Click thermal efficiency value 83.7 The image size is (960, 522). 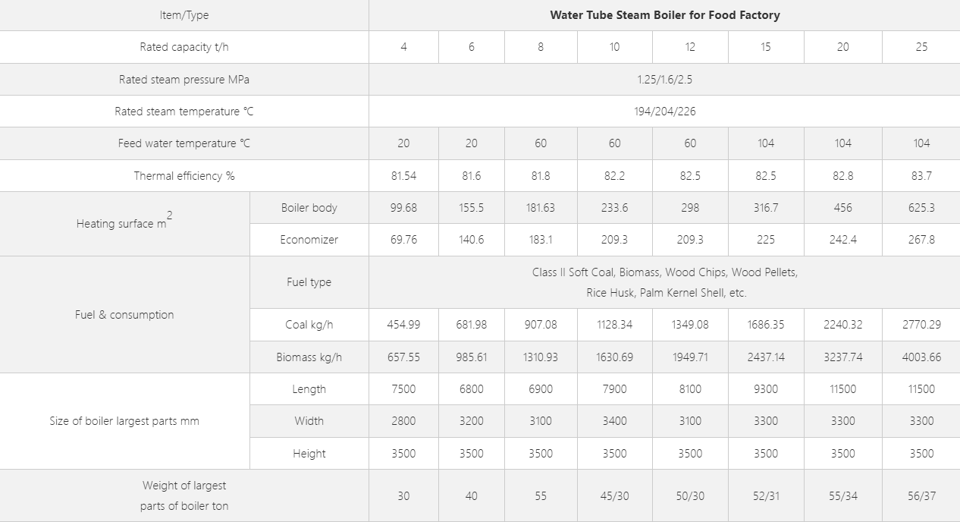921,175
